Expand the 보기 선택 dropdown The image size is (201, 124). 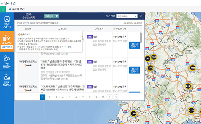coord(127,16)
